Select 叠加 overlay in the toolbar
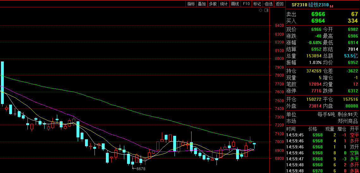The height and width of the screenshot is (173, 360). [x=202, y=4]
